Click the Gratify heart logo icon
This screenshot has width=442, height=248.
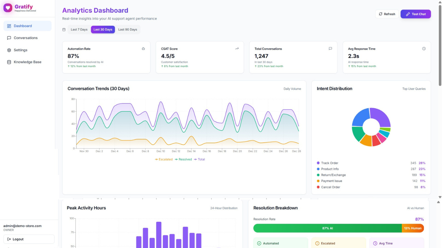point(8,7)
